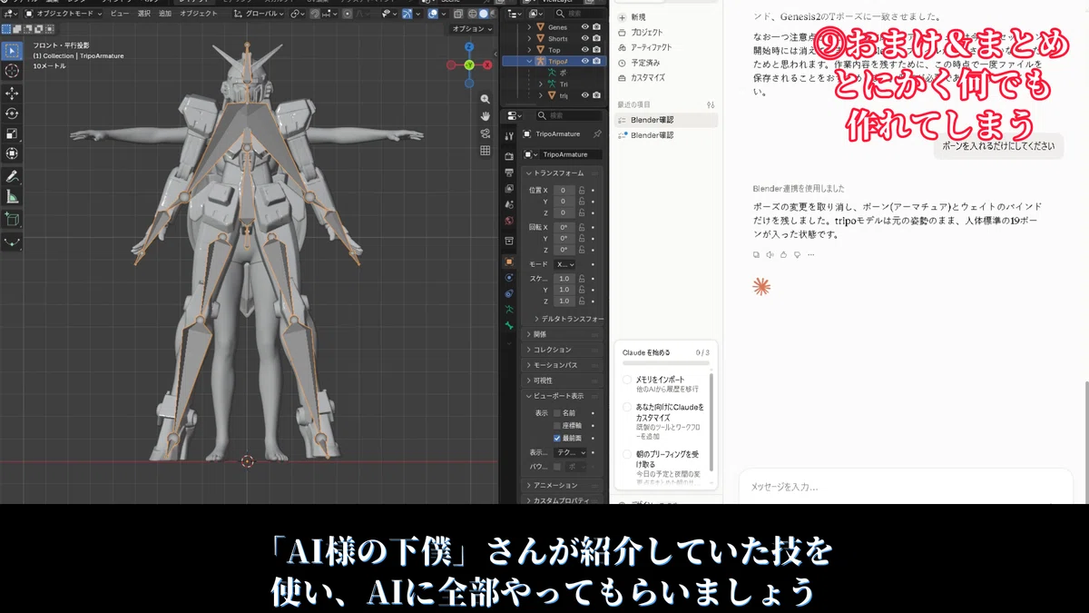Expand the Relations panel
The width and height of the screenshot is (1089, 613).
[561, 334]
